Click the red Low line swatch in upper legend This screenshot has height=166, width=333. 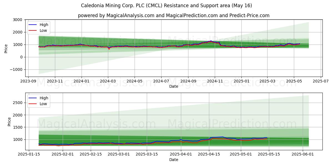tap(33, 31)
